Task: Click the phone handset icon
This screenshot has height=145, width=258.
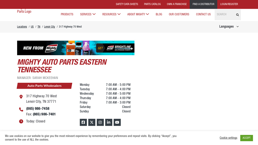Action: click(x=21, y=109)
